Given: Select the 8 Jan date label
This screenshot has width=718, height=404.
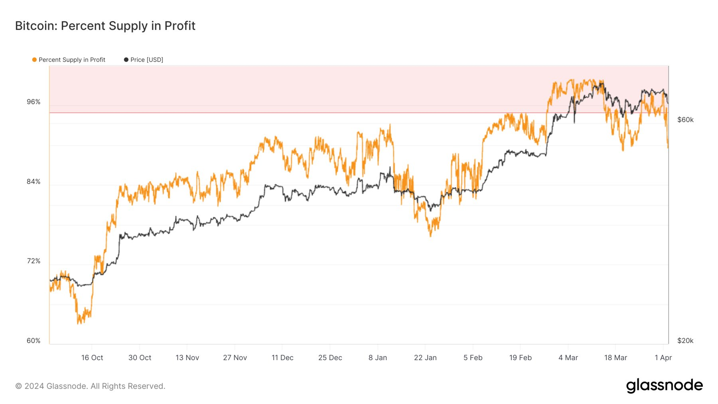Looking at the screenshot, I should click(378, 358).
